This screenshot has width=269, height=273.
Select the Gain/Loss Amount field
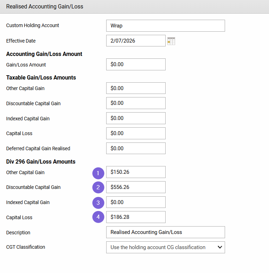[x=136, y=64]
